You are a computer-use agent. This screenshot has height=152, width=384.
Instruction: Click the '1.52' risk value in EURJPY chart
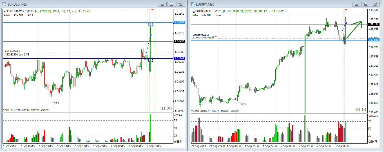[219, 15]
